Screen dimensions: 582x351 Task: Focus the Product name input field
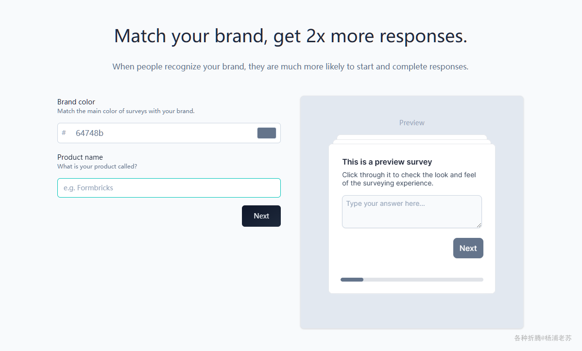click(x=169, y=188)
